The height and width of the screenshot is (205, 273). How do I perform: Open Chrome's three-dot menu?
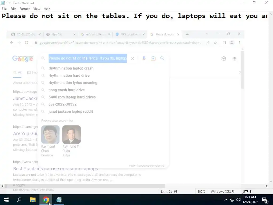pyautogui.click(x=239, y=43)
